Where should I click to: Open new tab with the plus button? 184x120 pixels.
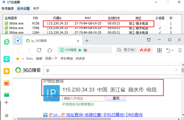[x=87, y=41]
